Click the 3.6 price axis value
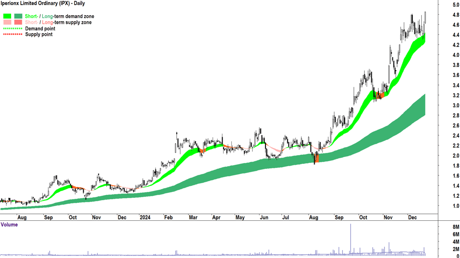The image size is (460, 258). (456, 75)
